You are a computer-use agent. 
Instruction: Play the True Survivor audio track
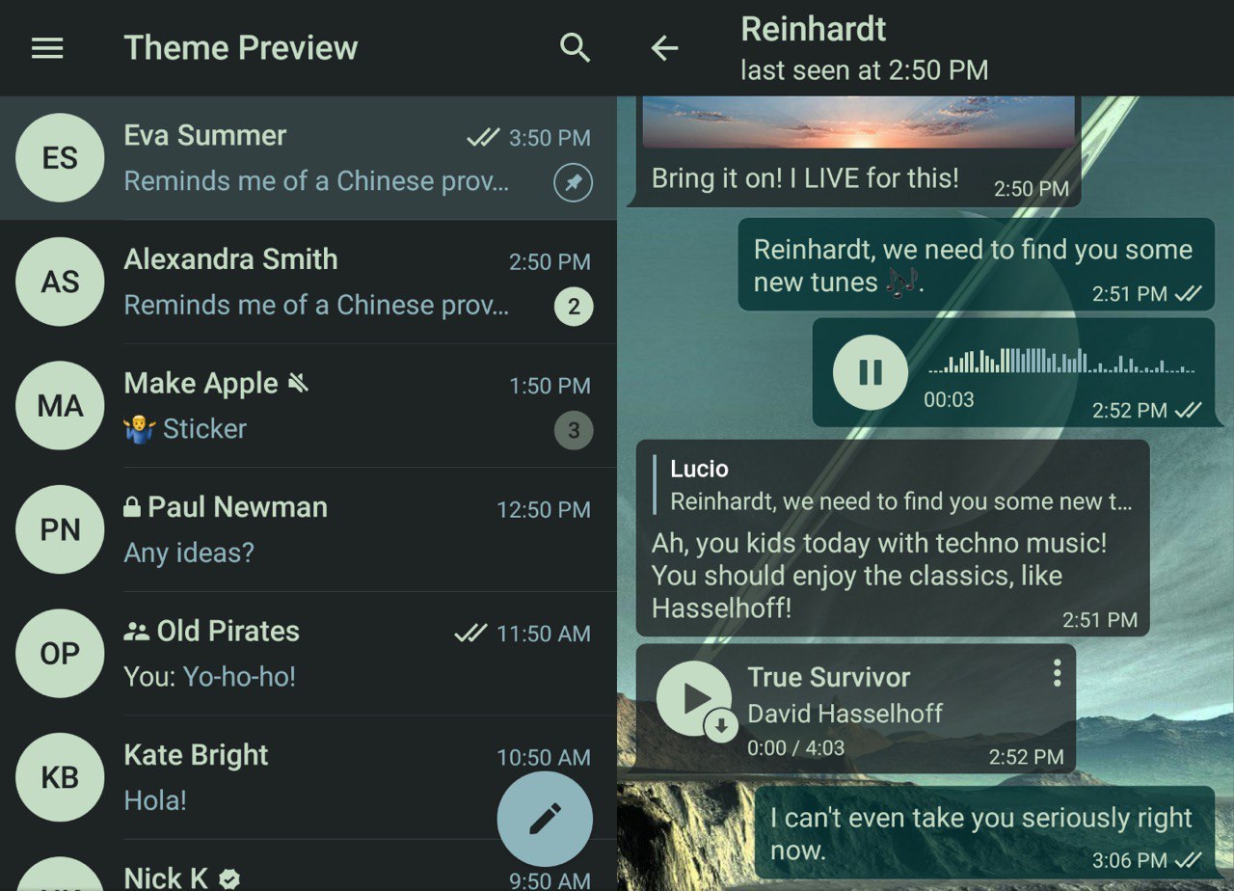pos(693,698)
